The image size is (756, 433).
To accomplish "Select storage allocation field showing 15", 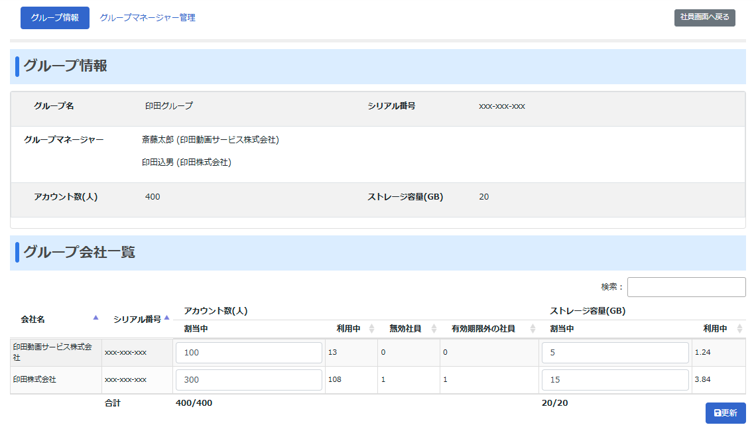I will (x=615, y=380).
